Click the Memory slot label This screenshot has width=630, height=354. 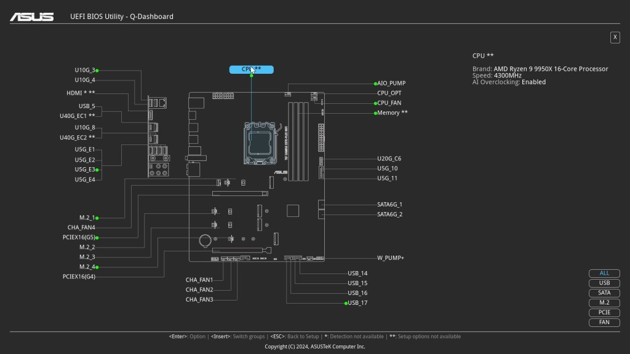pyautogui.click(x=392, y=113)
